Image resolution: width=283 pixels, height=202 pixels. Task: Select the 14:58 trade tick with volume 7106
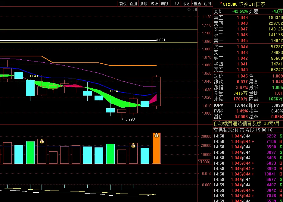(248, 141)
